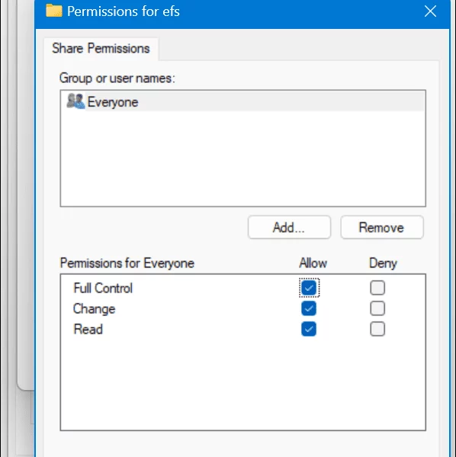Check Deny for Full Control

(x=377, y=288)
